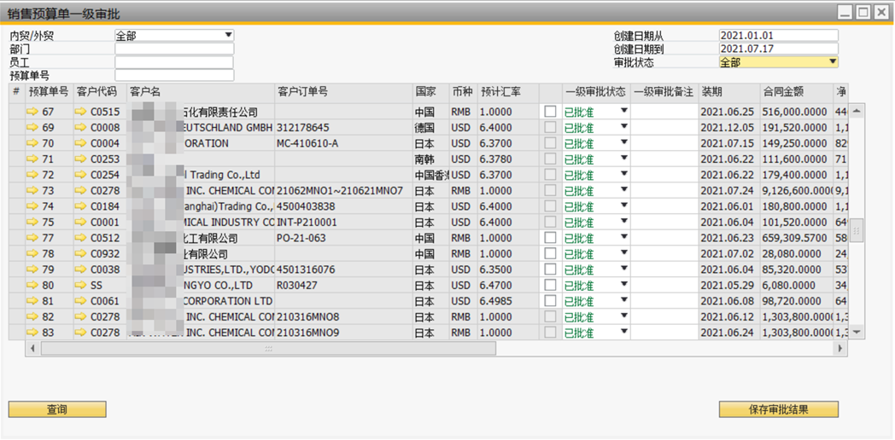The image size is (895, 440).
Task: Click the vertical scrollbar thumb
Action: click(x=857, y=230)
